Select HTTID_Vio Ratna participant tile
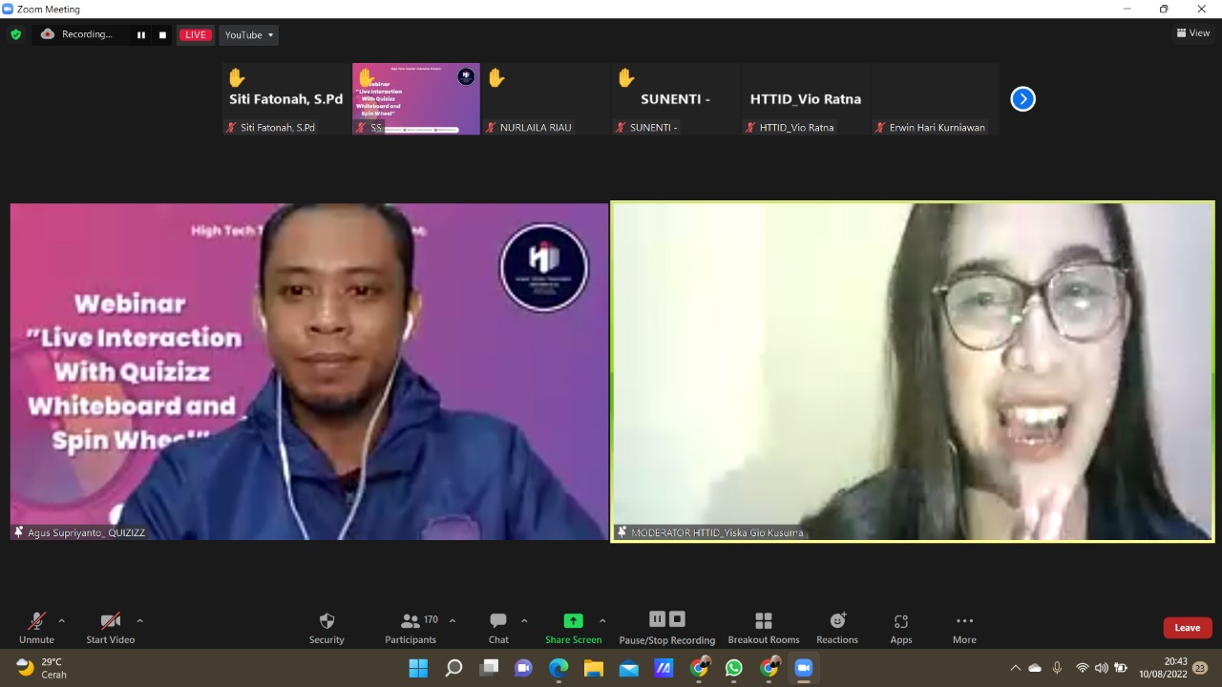 tap(806, 98)
